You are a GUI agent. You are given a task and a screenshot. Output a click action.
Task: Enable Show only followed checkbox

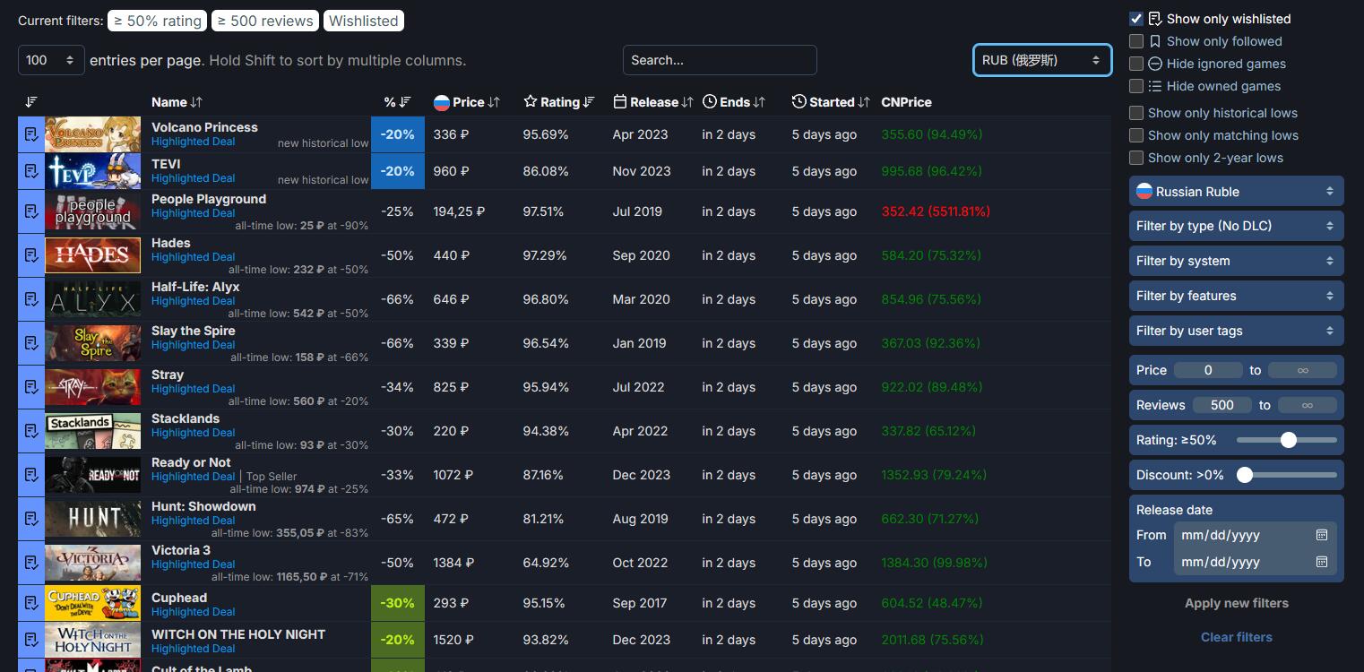coord(1136,41)
